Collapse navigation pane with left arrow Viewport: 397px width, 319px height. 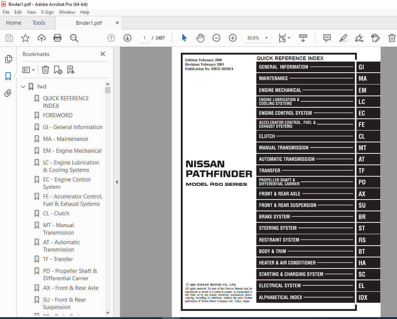(x=117, y=182)
